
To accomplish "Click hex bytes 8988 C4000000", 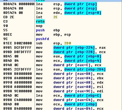I will (17, 100).
